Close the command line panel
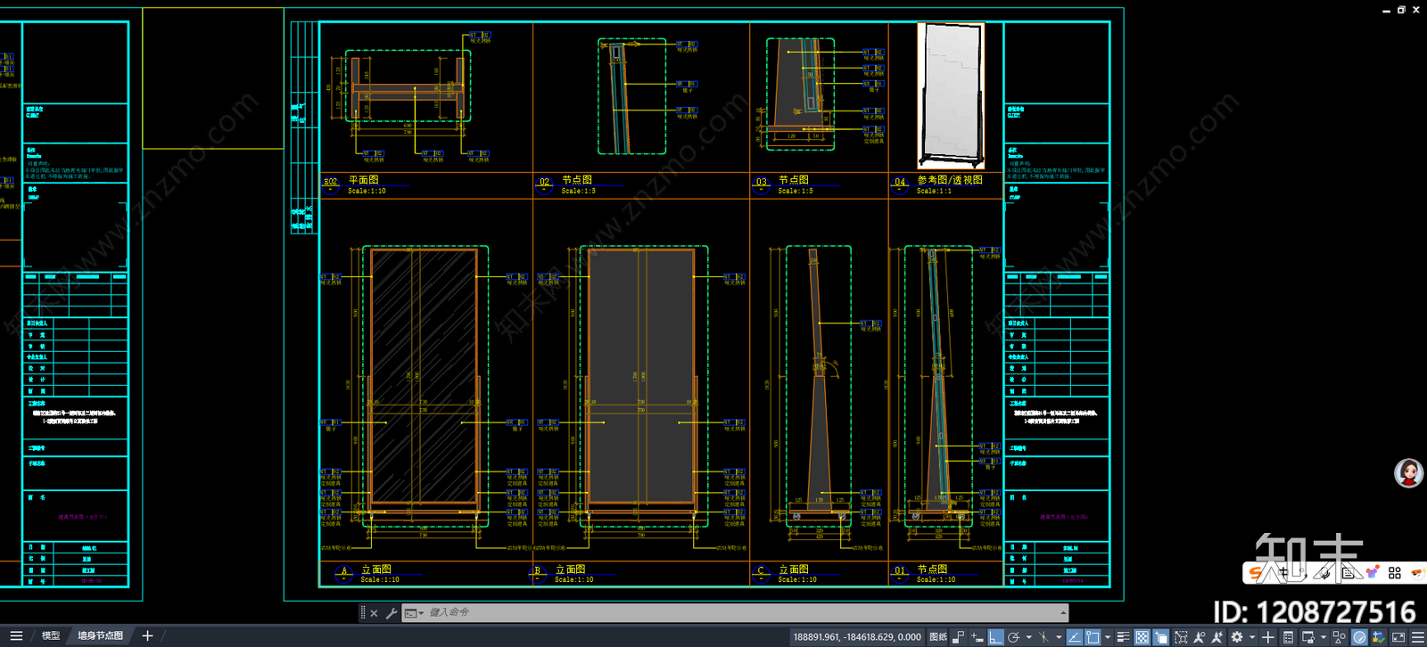The width and height of the screenshot is (1427, 647). (x=374, y=613)
